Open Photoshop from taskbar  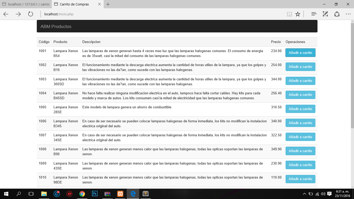click(95, 194)
